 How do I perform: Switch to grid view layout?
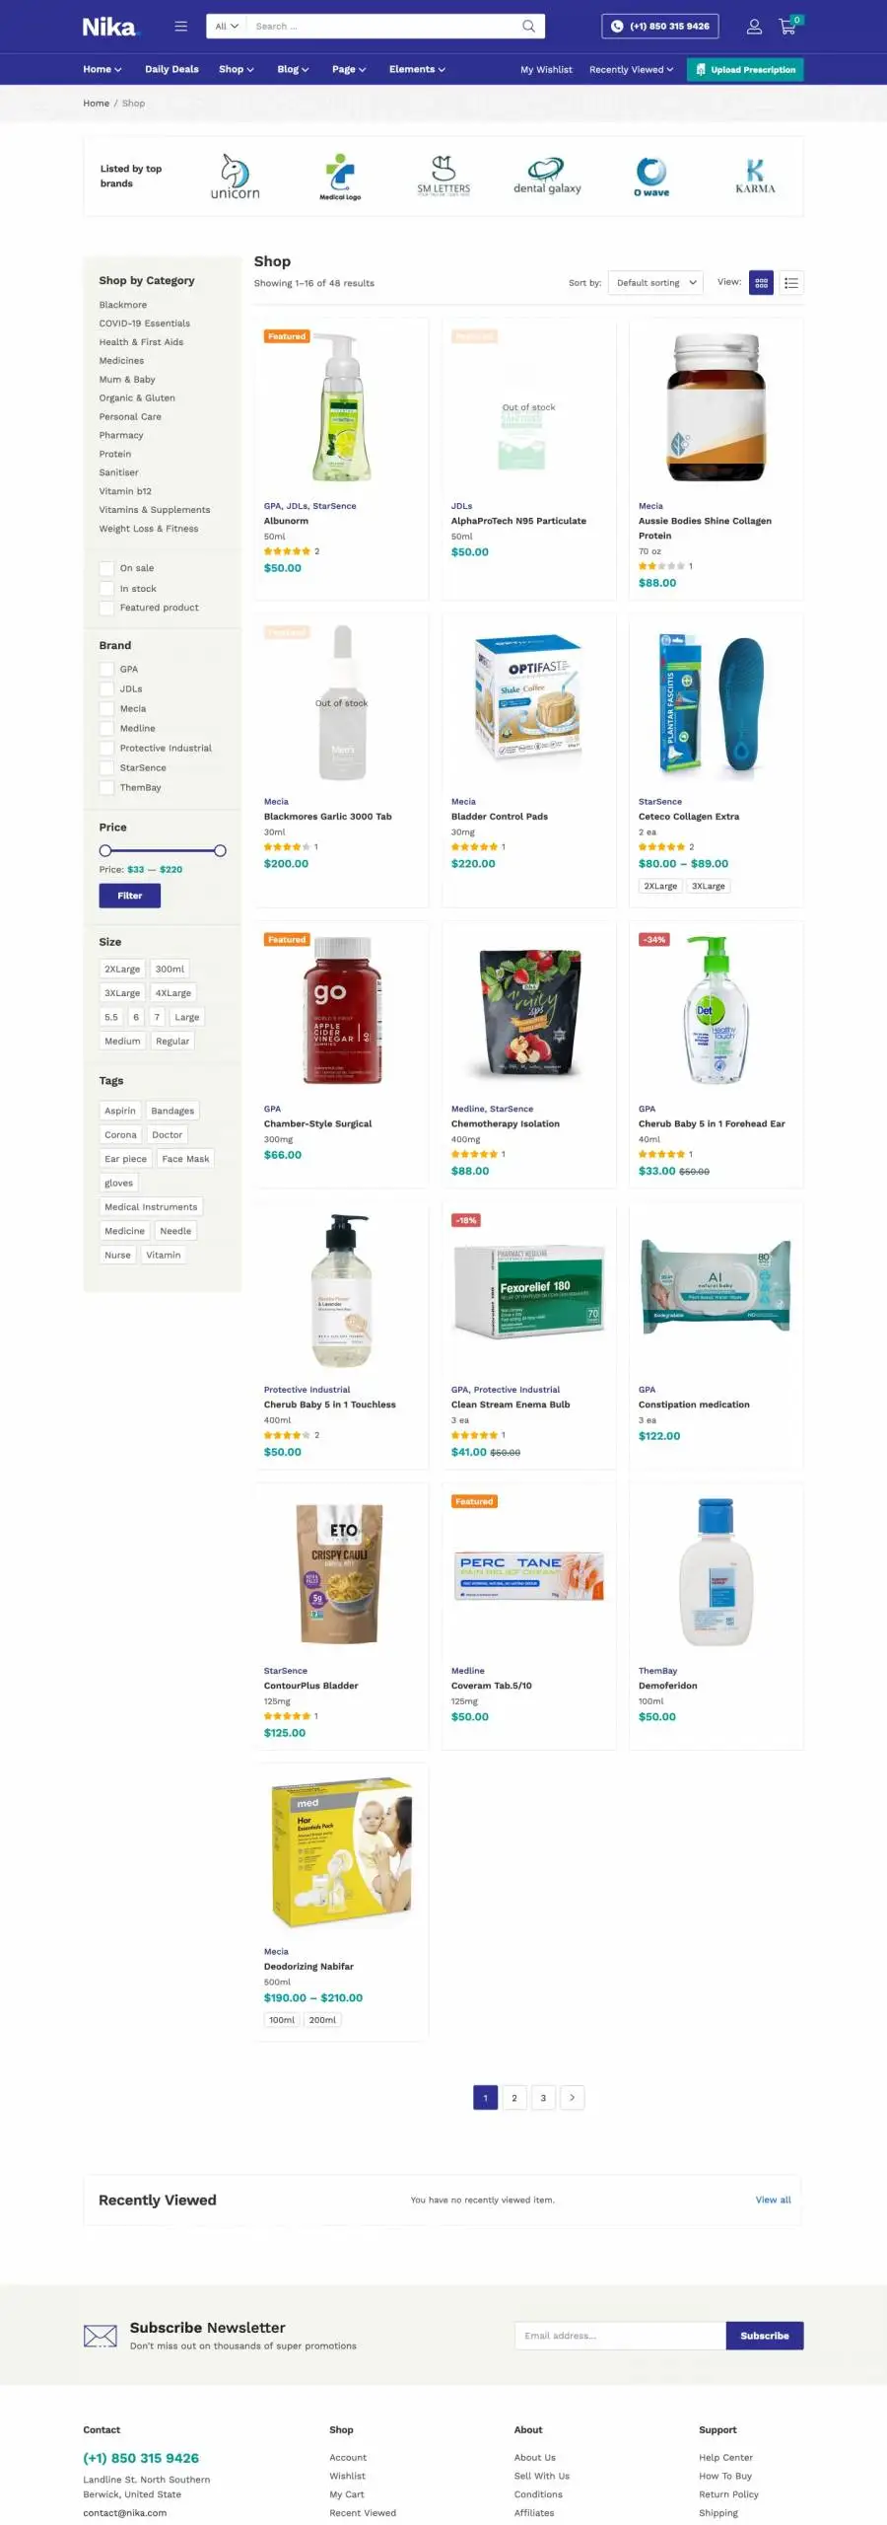(x=761, y=283)
